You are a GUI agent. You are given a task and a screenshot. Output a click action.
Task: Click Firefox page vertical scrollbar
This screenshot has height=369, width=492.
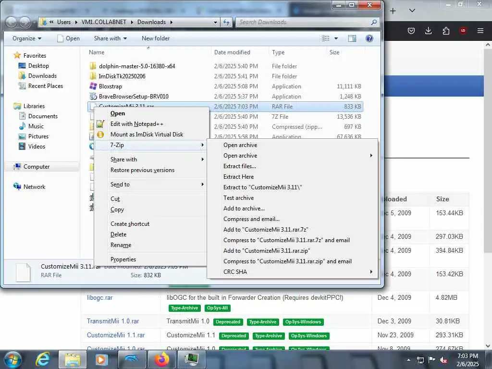click(x=488, y=150)
